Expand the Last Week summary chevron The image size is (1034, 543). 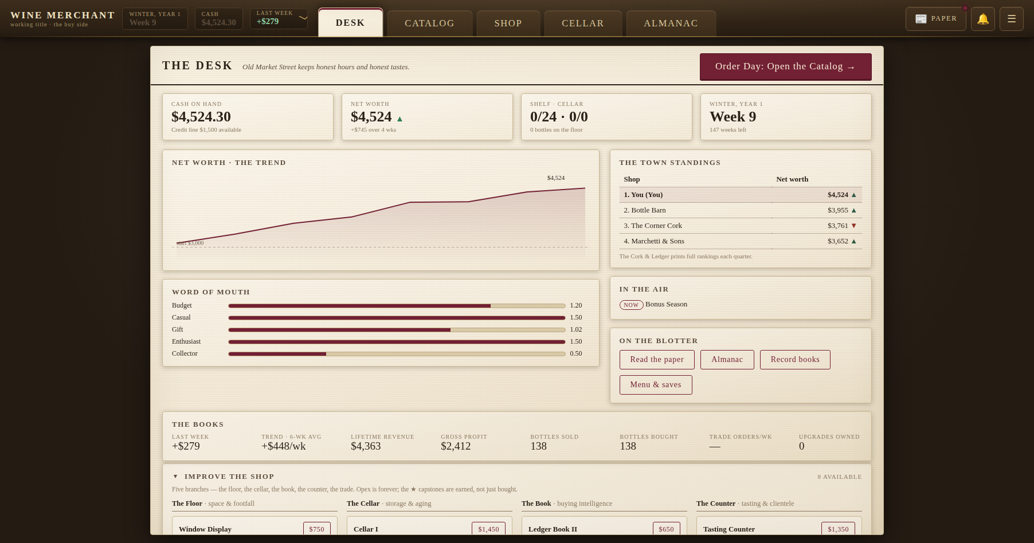pyautogui.click(x=303, y=18)
